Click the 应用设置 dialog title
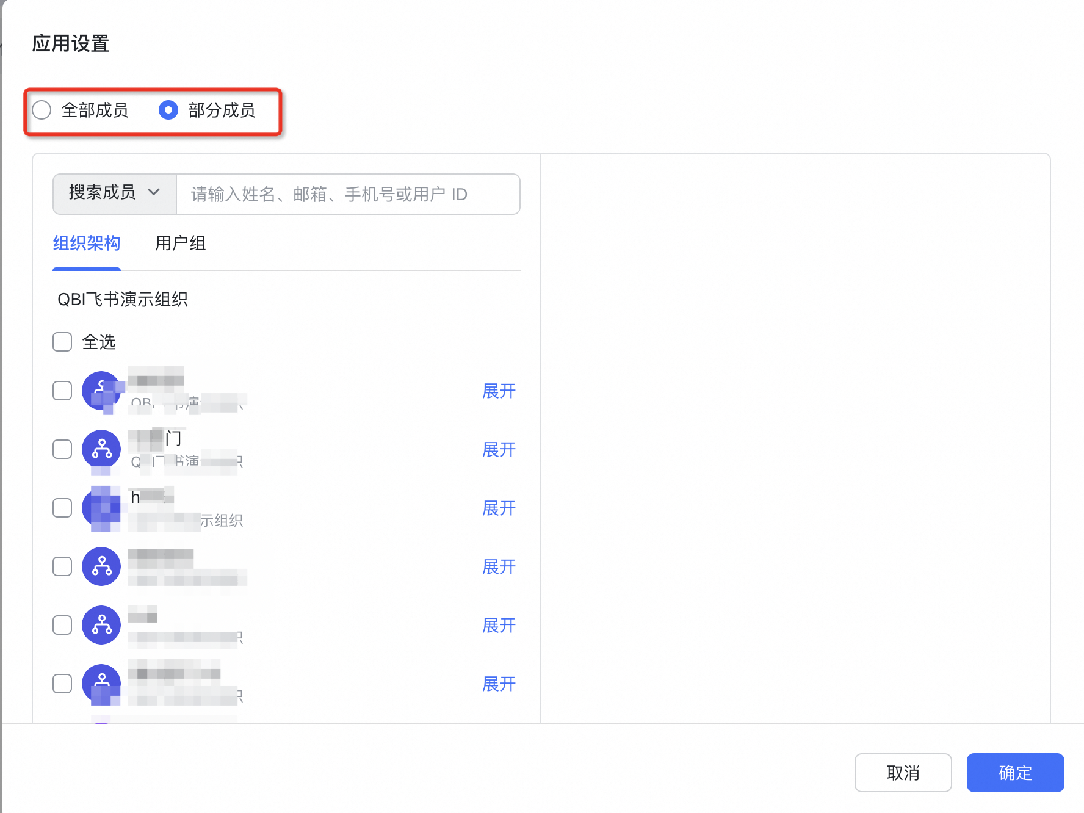1084x813 pixels. tap(71, 43)
